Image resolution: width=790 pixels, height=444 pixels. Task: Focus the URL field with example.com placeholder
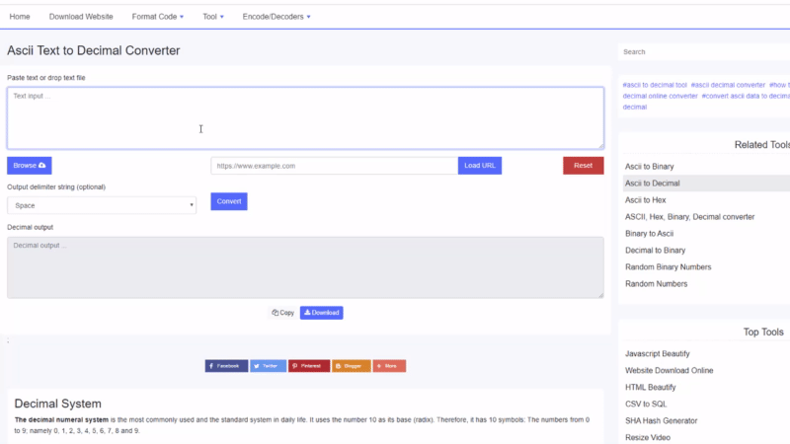tap(334, 166)
